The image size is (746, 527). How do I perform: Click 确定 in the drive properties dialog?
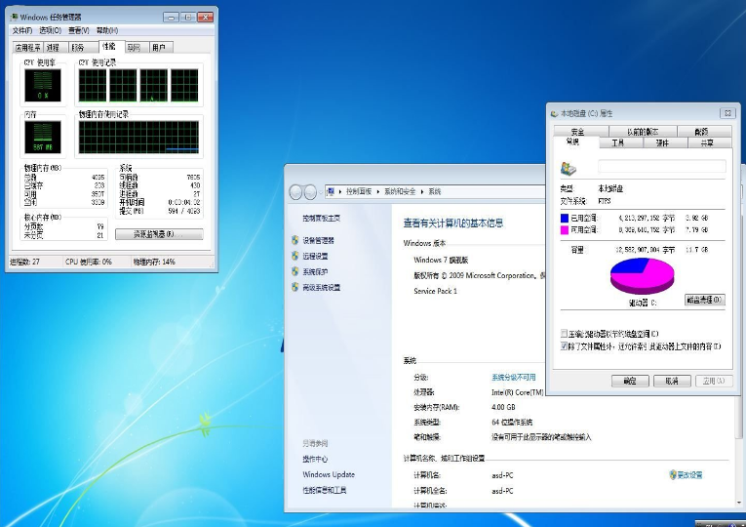click(630, 381)
